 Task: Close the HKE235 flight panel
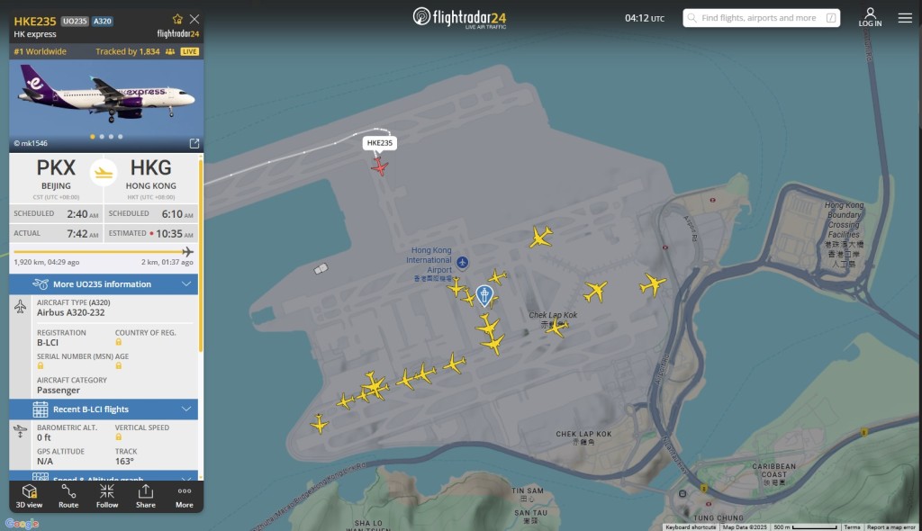point(194,20)
